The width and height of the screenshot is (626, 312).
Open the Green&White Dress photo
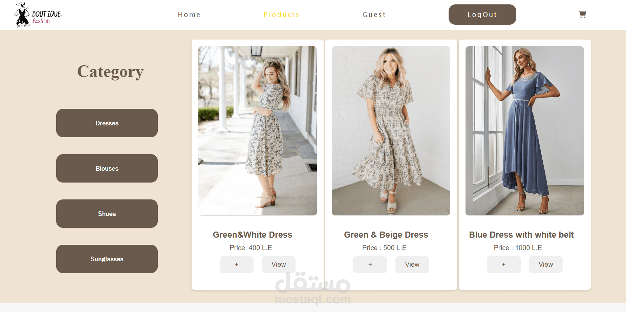pyautogui.click(x=258, y=131)
